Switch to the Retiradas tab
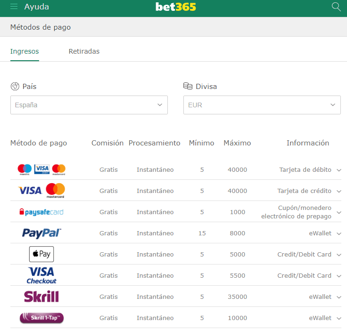The height and width of the screenshot is (329, 347). [x=84, y=51]
